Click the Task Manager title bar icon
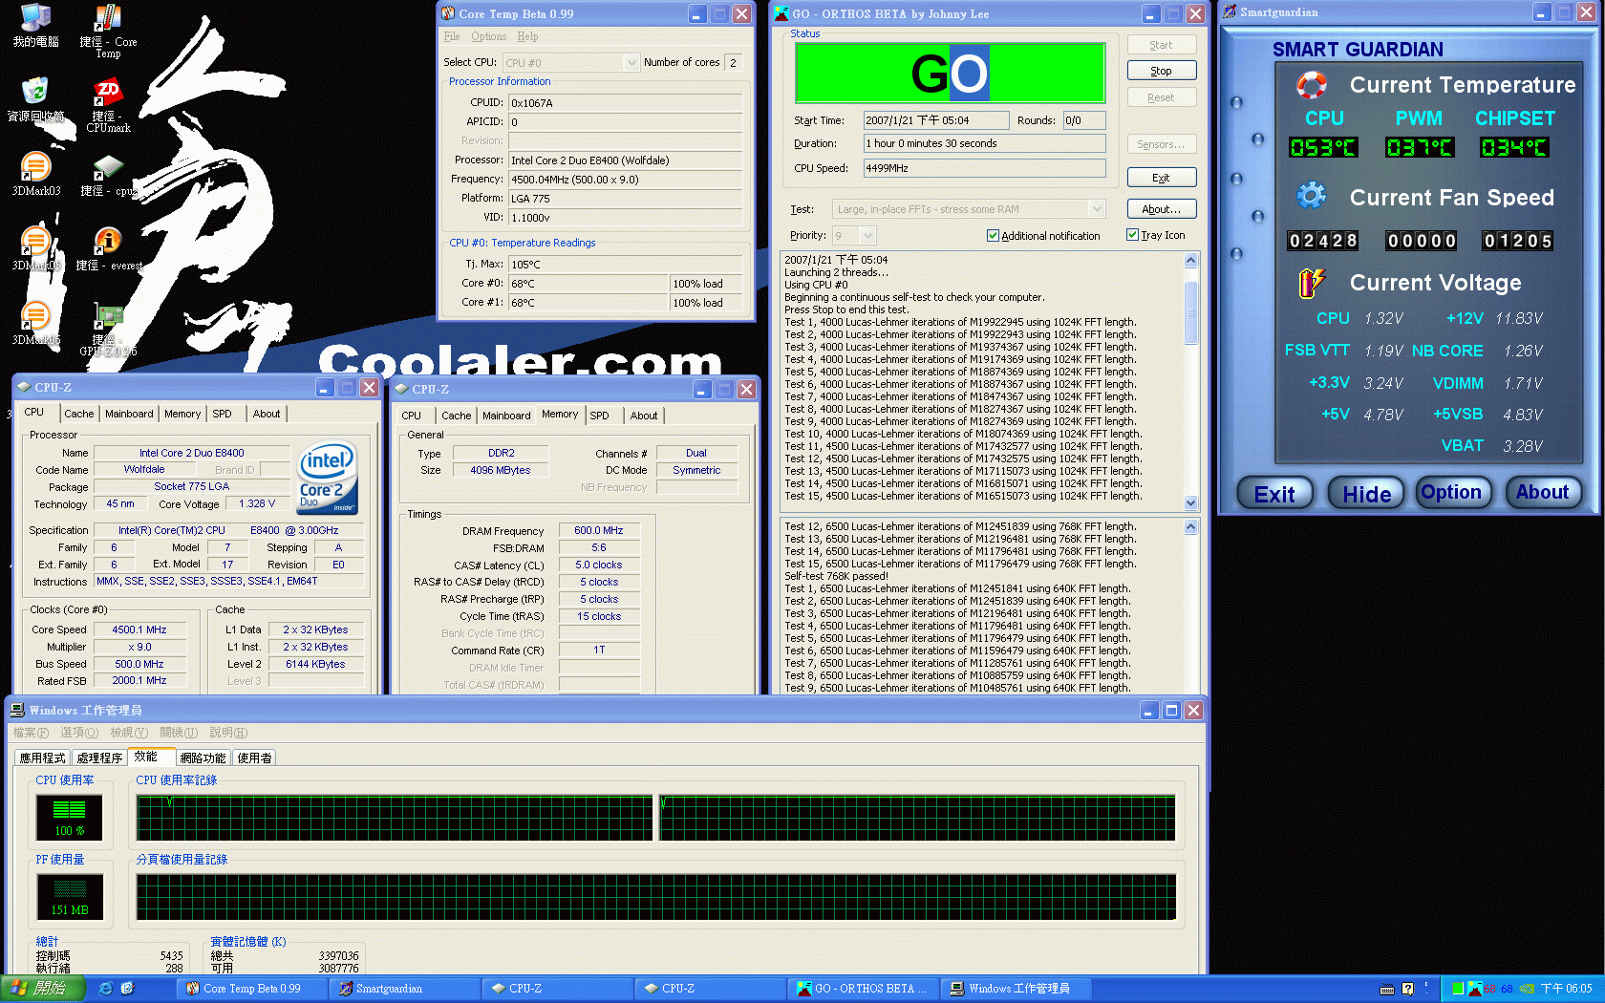 [x=16, y=710]
